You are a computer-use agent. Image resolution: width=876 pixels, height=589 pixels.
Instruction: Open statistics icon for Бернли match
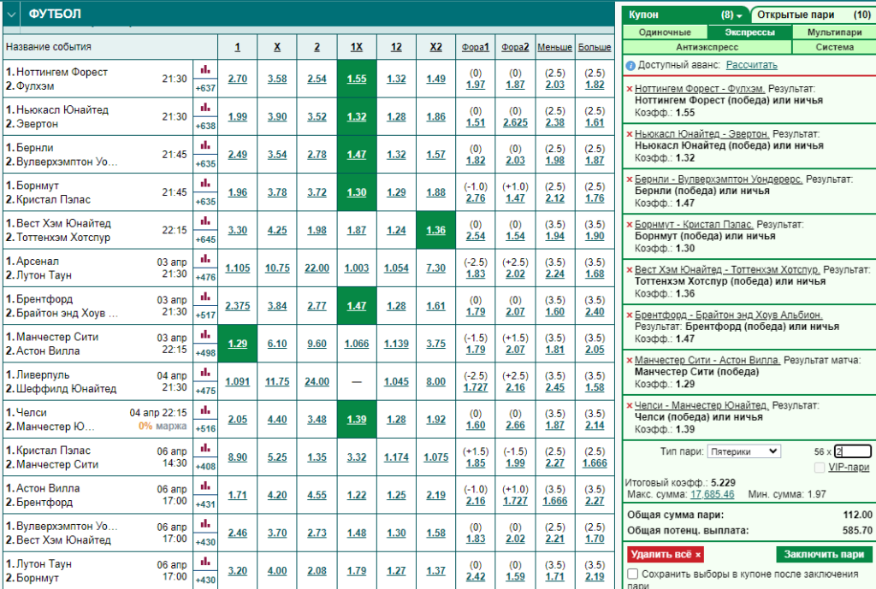click(205, 145)
